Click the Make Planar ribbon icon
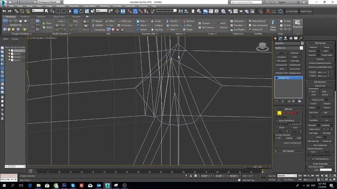 click(273, 25)
